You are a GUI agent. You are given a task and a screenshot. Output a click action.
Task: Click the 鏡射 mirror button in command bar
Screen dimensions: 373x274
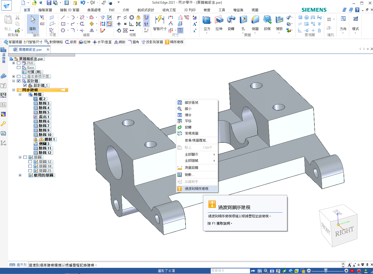point(120,42)
